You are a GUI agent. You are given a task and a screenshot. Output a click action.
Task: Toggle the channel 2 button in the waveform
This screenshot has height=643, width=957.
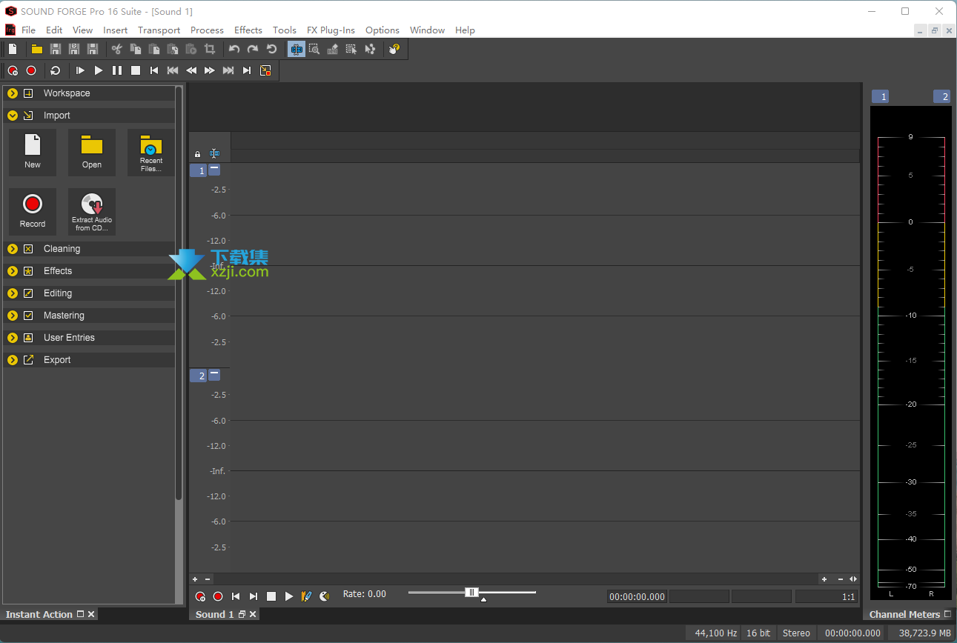pyautogui.click(x=198, y=376)
